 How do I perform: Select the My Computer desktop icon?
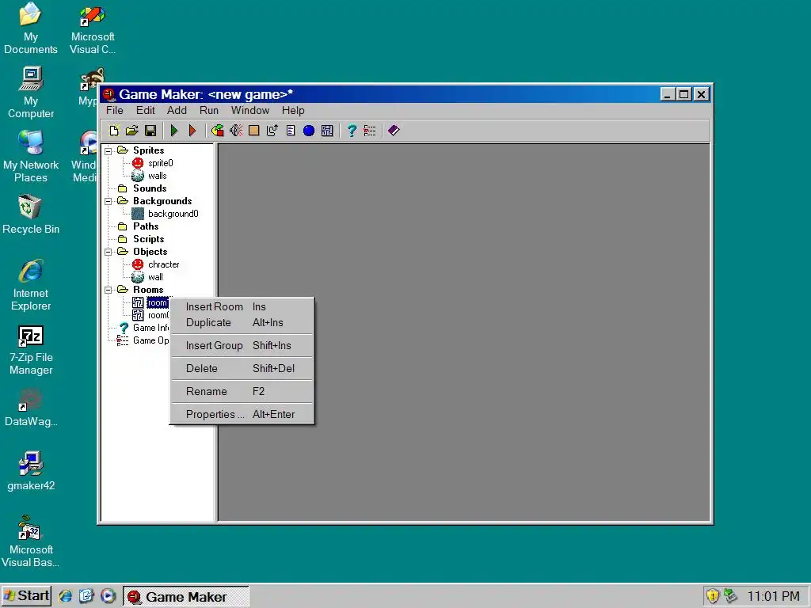click(x=31, y=93)
